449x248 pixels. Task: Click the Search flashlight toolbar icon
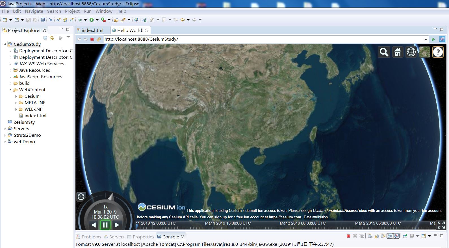pyautogui.click(x=123, y=20)
